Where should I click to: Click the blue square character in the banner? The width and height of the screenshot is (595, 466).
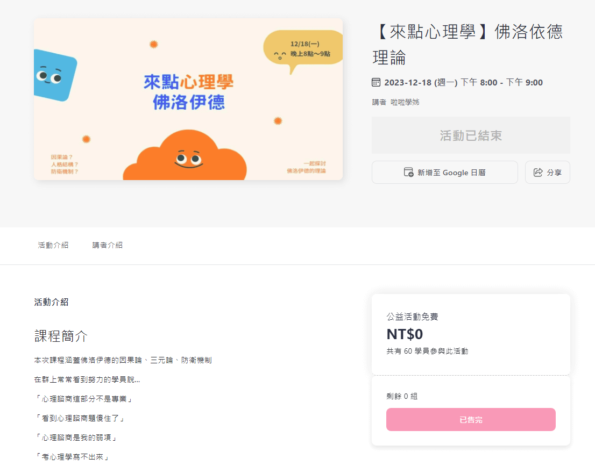(53, 75)
